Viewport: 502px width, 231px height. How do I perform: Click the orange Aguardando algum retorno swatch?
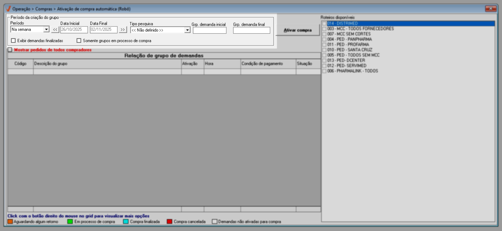10,222
